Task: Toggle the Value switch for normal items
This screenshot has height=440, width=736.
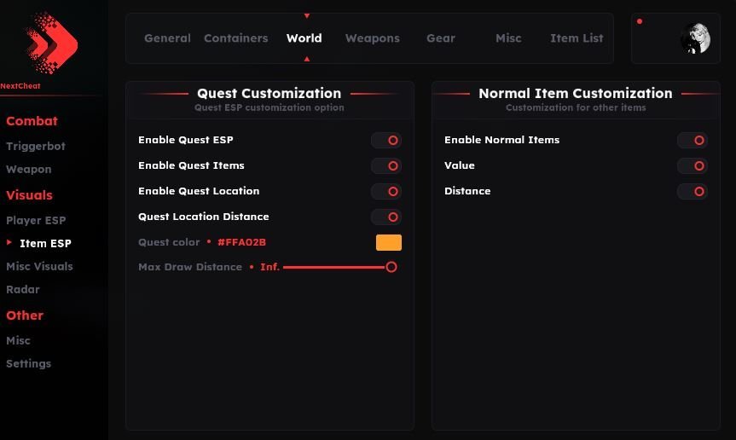Action: (x=693, y=166)
